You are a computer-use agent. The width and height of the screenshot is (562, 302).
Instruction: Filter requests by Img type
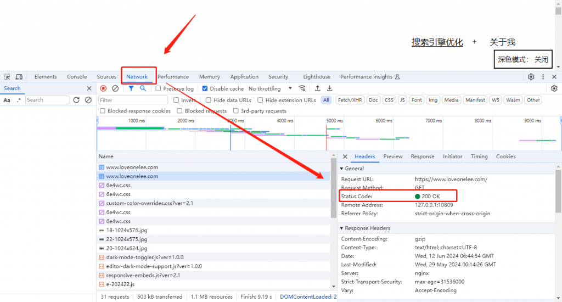(433, 100)
